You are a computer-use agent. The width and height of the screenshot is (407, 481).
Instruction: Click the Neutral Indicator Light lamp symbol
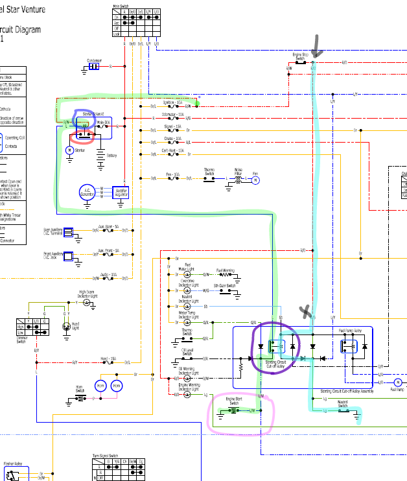pyautogui.click(x=187, y=307)
